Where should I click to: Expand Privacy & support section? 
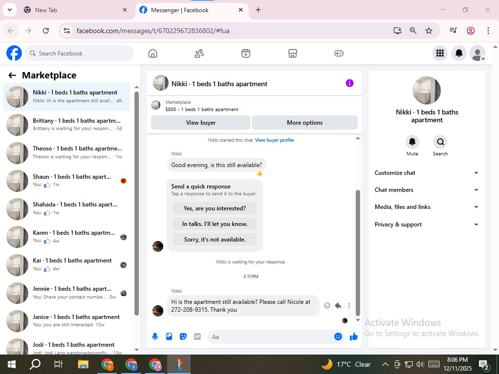click(426, 224)
